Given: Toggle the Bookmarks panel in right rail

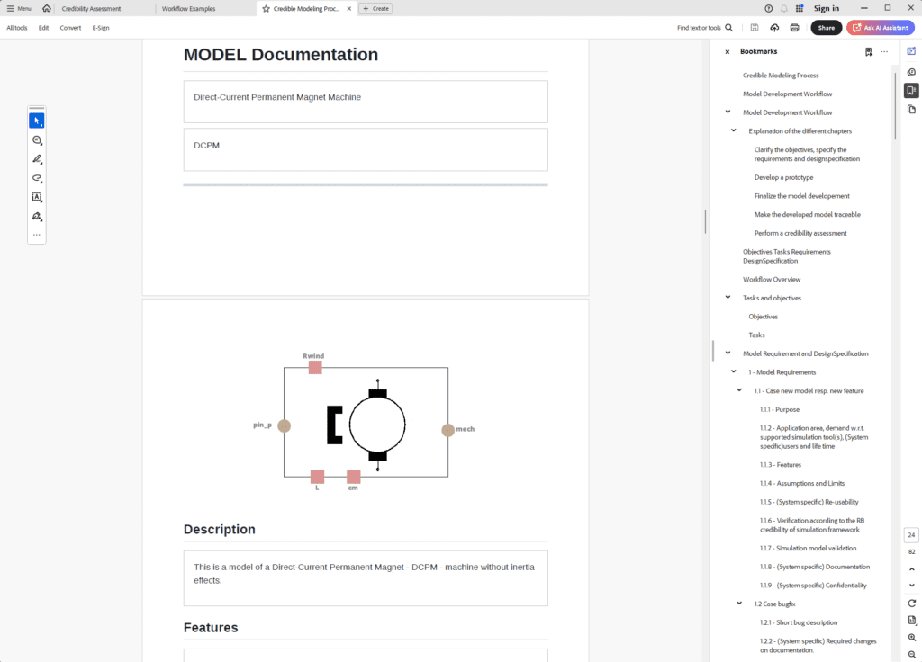Looking at the screenshot, I should (x=911, y=91).
